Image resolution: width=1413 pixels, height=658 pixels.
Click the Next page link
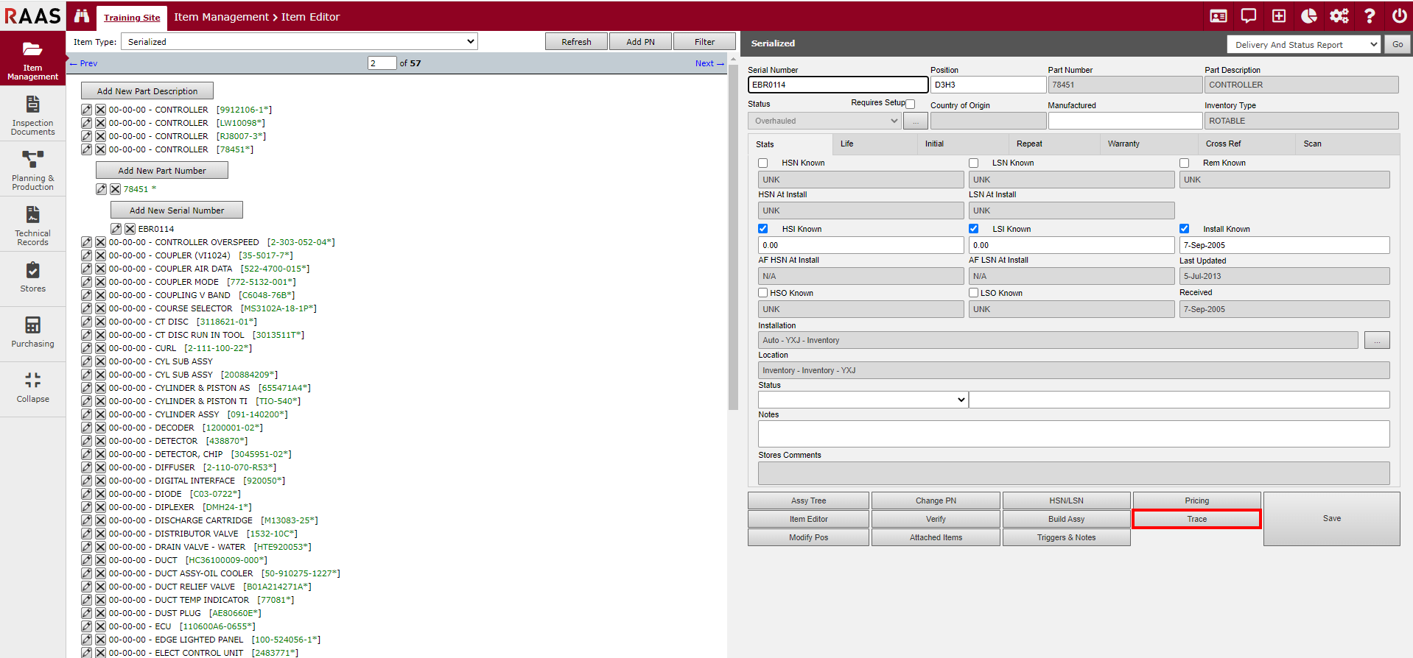pos(709,63)
